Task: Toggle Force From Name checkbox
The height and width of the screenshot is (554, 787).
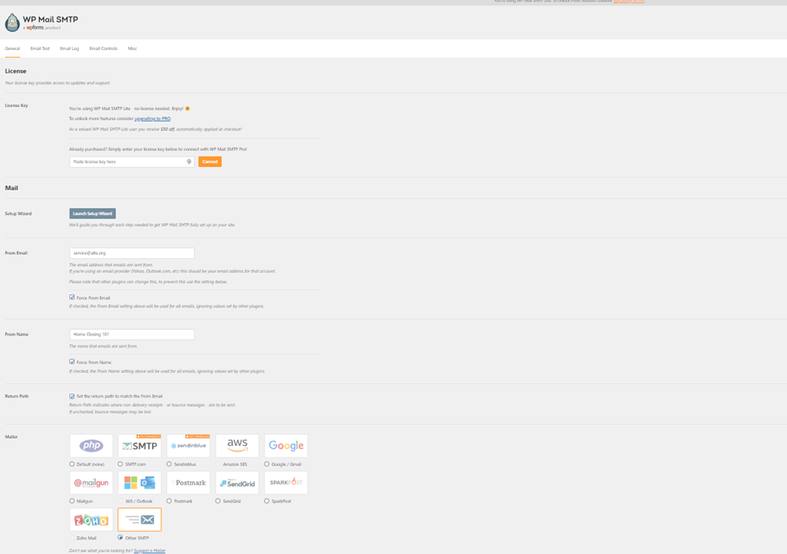Action: [x=72, y=361]
